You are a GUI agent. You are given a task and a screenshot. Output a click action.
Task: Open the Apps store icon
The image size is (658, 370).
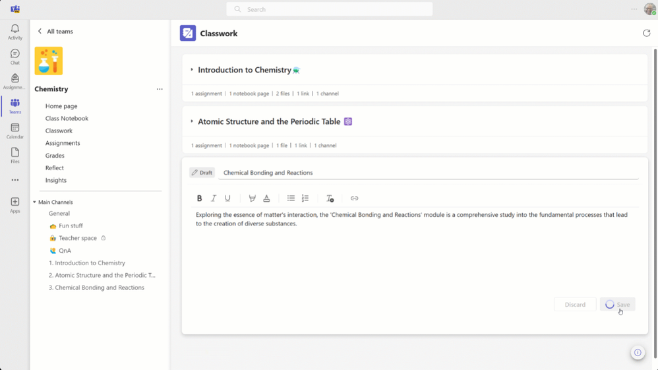point(15,205)
